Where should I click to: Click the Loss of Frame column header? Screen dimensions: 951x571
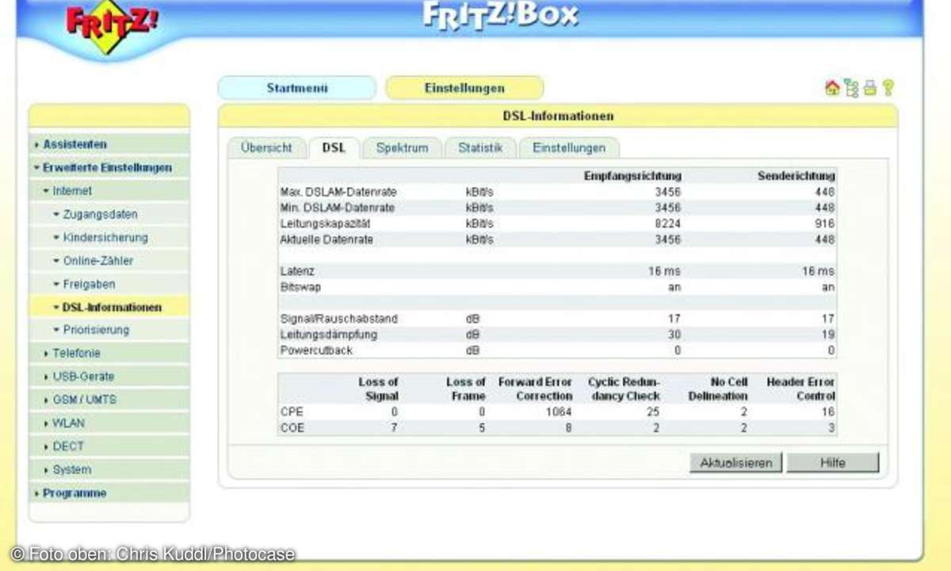tap(465, 389)
